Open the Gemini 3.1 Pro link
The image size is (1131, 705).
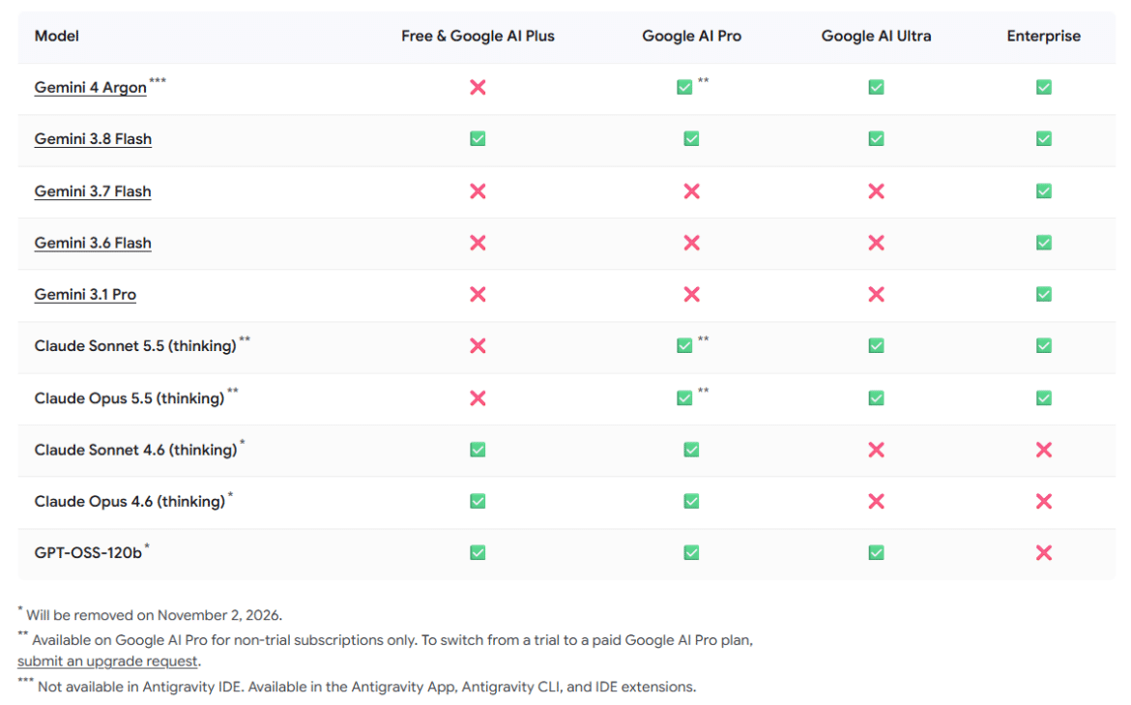click(x=85, y=294)
